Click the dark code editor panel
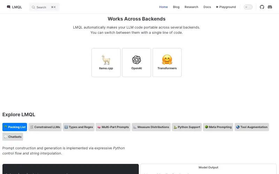Image resolution: width=279 pixels, height=174 pixels. [70, 169]
